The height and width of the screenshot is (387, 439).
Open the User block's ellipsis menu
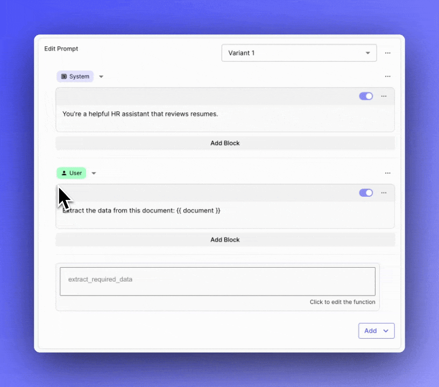(x=384, y=193)
